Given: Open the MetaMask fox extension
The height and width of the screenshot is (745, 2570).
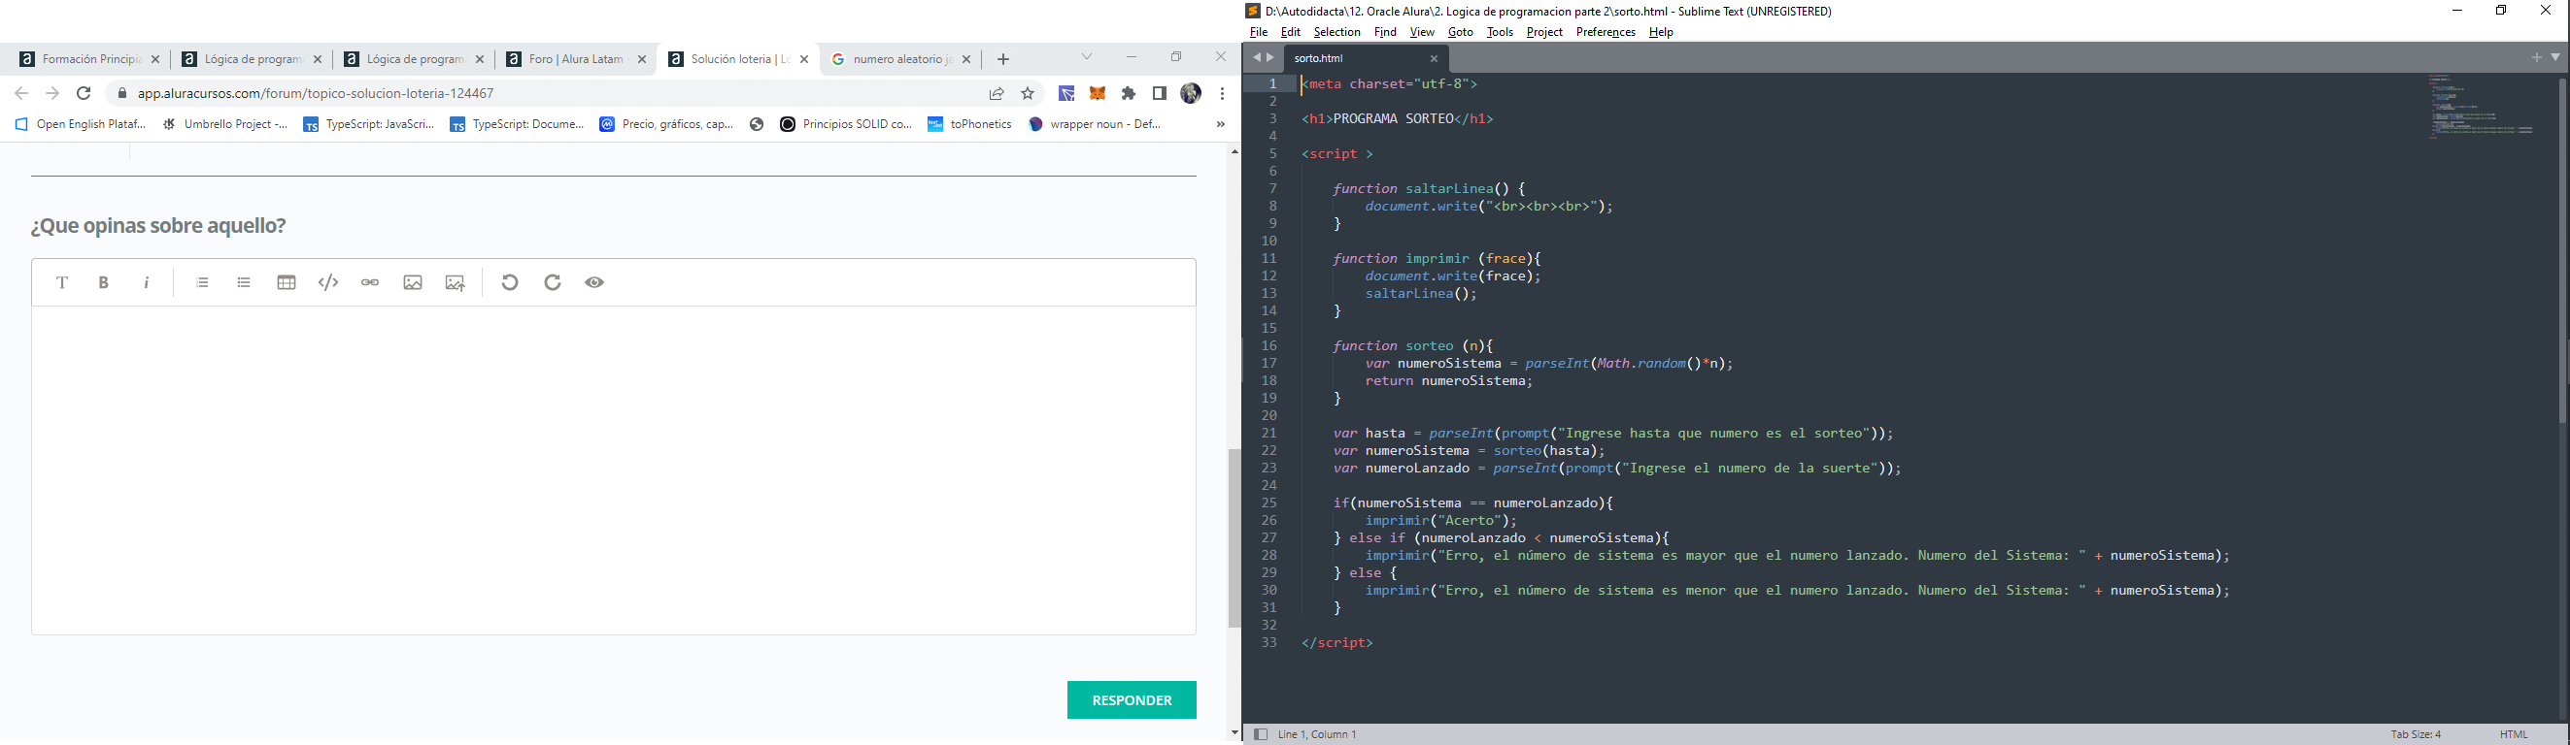Looking at the screenshot, I should tap(1098, 94).
